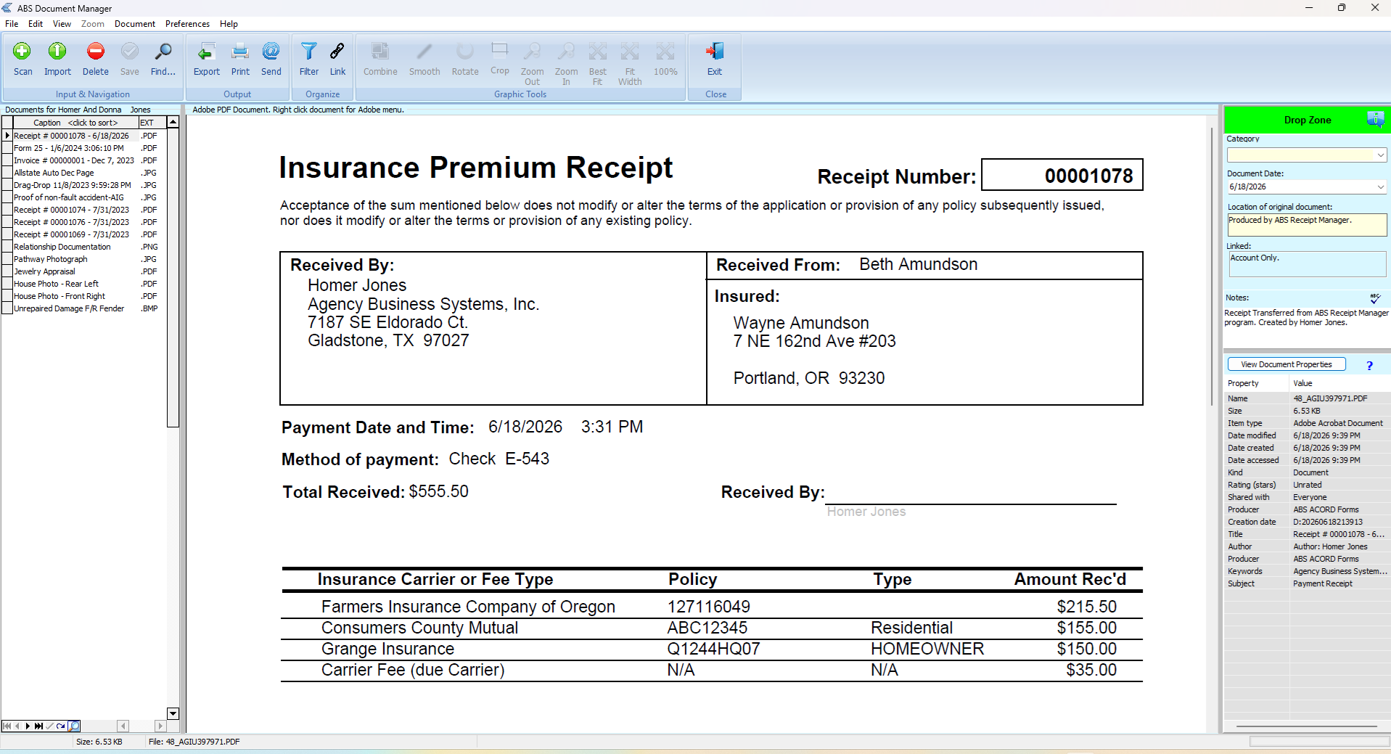Import a document with the Import icon
The width and height of the screenshot is (1391, 754).
[57, 52]
